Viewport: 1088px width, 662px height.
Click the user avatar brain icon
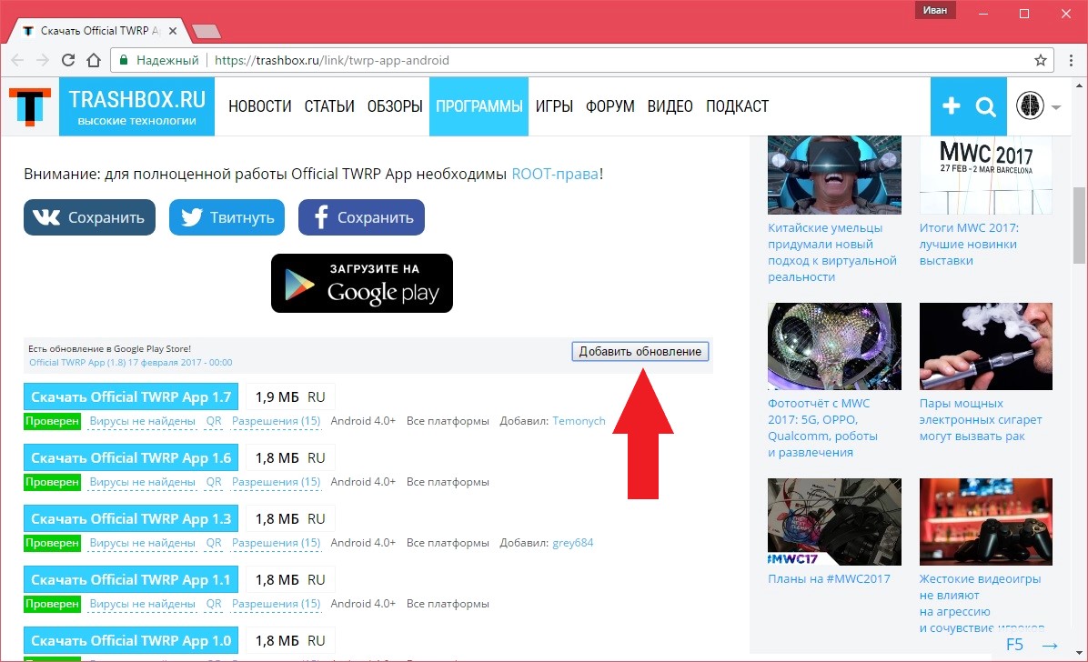1030,106
